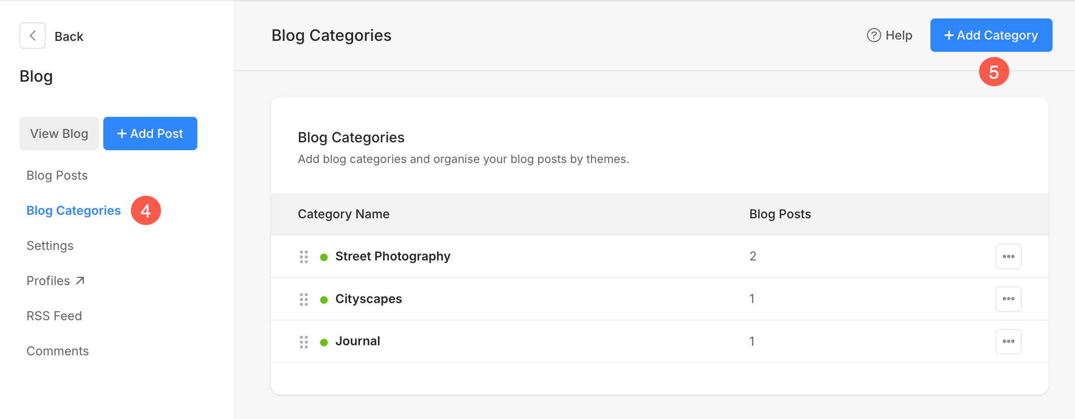Click the Help question mark icon

pyautogui.click(x=874, y=35)
